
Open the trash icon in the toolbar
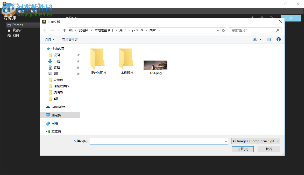262,18
